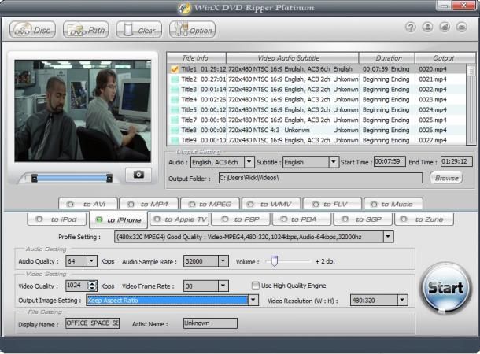The image size is (480, 354).
Task: Open the Profile Setting dropdown
Action: pyautogui.click(x=388, y=237)
